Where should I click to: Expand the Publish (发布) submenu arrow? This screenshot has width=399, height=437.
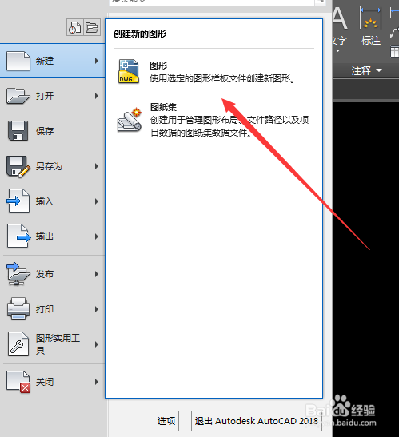point(97,274)
